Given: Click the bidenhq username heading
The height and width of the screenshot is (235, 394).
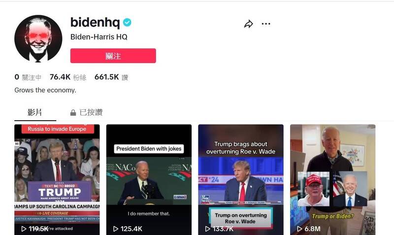Looking at the screenshot, I should 95,22.
